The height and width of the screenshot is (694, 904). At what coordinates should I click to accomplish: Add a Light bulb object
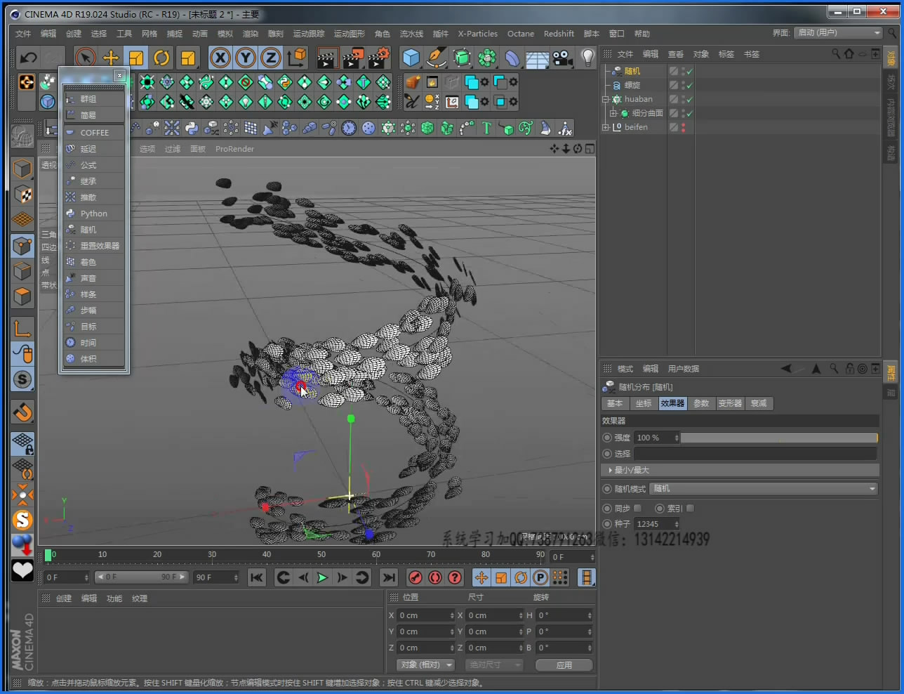(588, 58)
